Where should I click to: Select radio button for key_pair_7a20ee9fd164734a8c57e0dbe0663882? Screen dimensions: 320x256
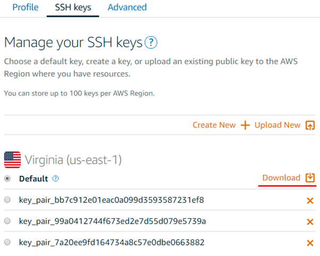7,242
